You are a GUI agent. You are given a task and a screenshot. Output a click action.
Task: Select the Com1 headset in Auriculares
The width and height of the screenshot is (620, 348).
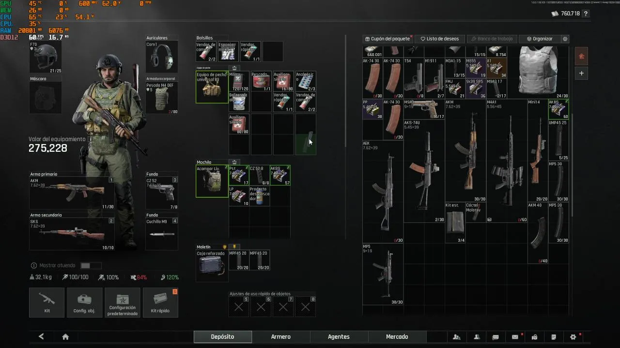162,58
